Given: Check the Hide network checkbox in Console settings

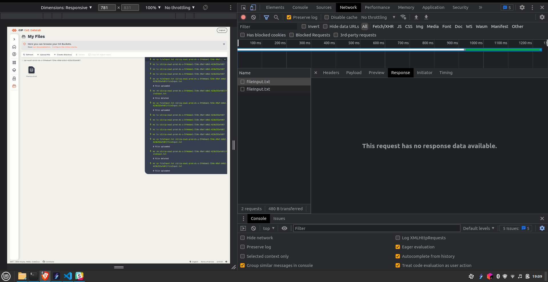Looking at the screenshot, I should coord(242,238).
